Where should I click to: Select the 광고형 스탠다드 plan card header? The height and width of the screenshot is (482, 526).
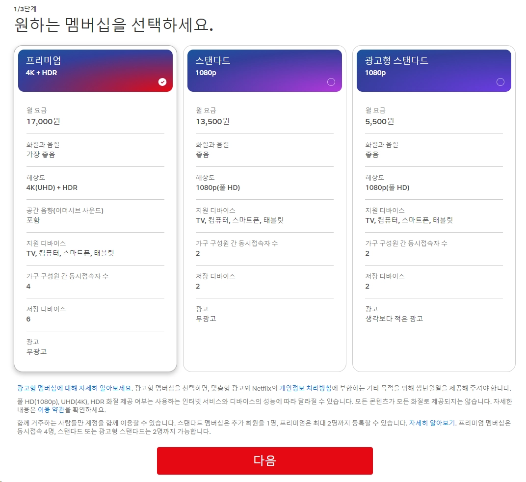[434, 69]
